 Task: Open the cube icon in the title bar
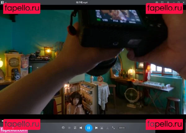pos(157,2)
